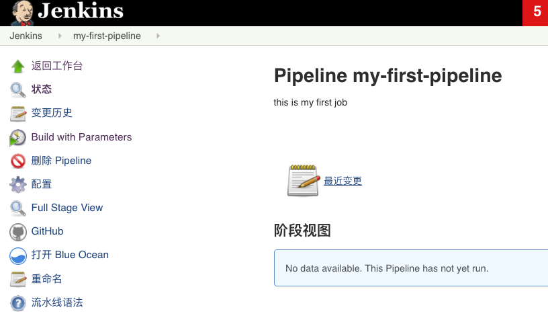Select Build with Parameters
The height and width of the screenshot is (320, 548).
click(81, 136)
